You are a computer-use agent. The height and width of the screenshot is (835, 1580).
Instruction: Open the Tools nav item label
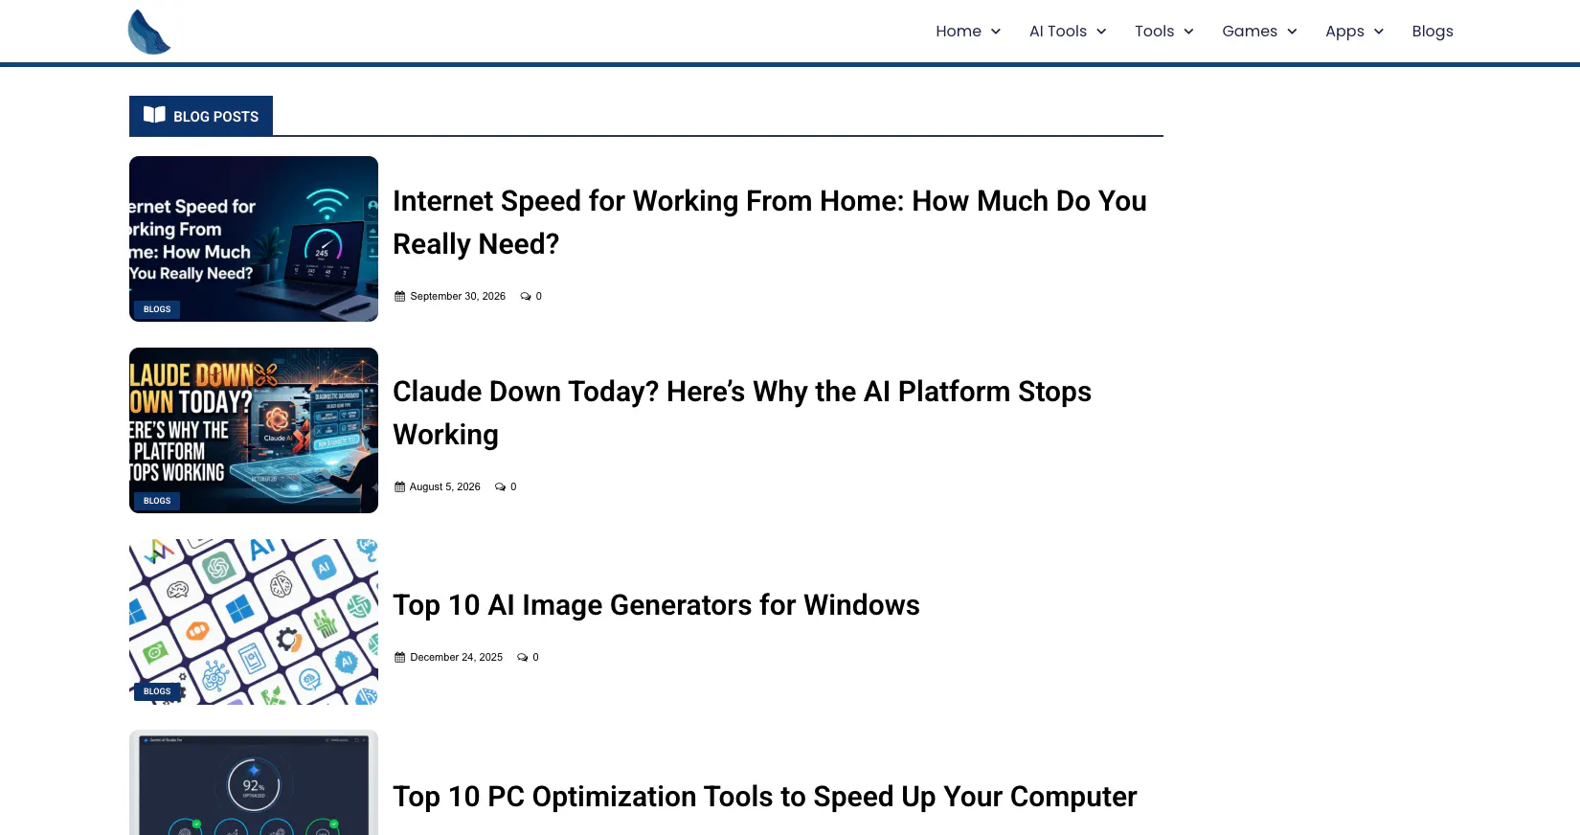click(1154, 32)
